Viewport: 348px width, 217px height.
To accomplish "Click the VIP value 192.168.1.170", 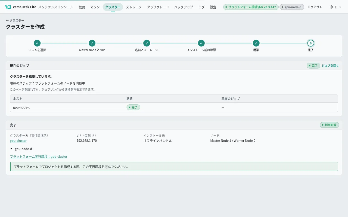I will (87, 141).
